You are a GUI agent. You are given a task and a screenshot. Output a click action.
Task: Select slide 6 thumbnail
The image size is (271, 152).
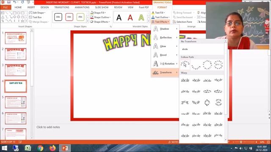coord(16,118)
